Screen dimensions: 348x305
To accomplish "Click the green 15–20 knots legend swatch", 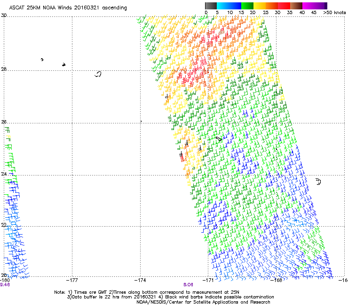I will point(247,6).
